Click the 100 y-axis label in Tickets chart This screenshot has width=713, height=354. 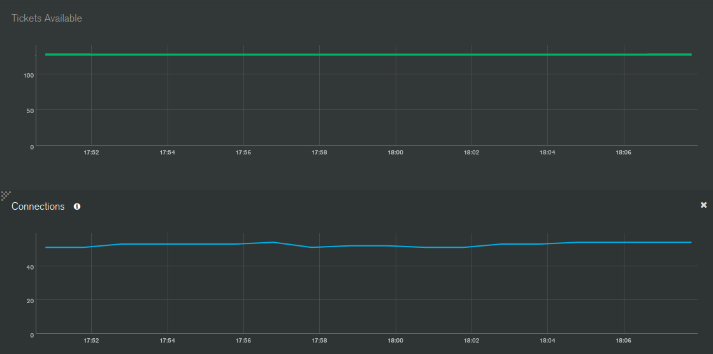click(29, 75)
